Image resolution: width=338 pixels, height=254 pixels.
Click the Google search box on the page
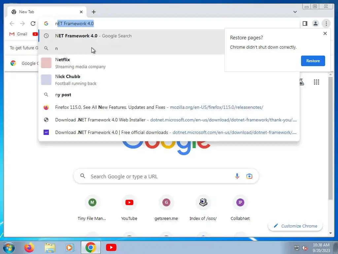pyautogui.click(x=166, y=176)
